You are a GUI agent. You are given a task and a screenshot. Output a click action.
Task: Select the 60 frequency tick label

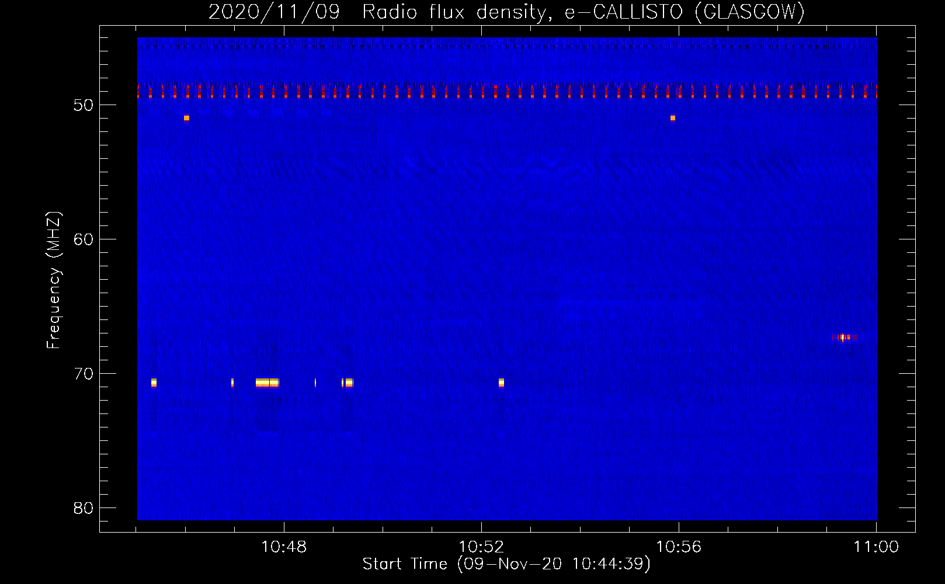point(84,239)
